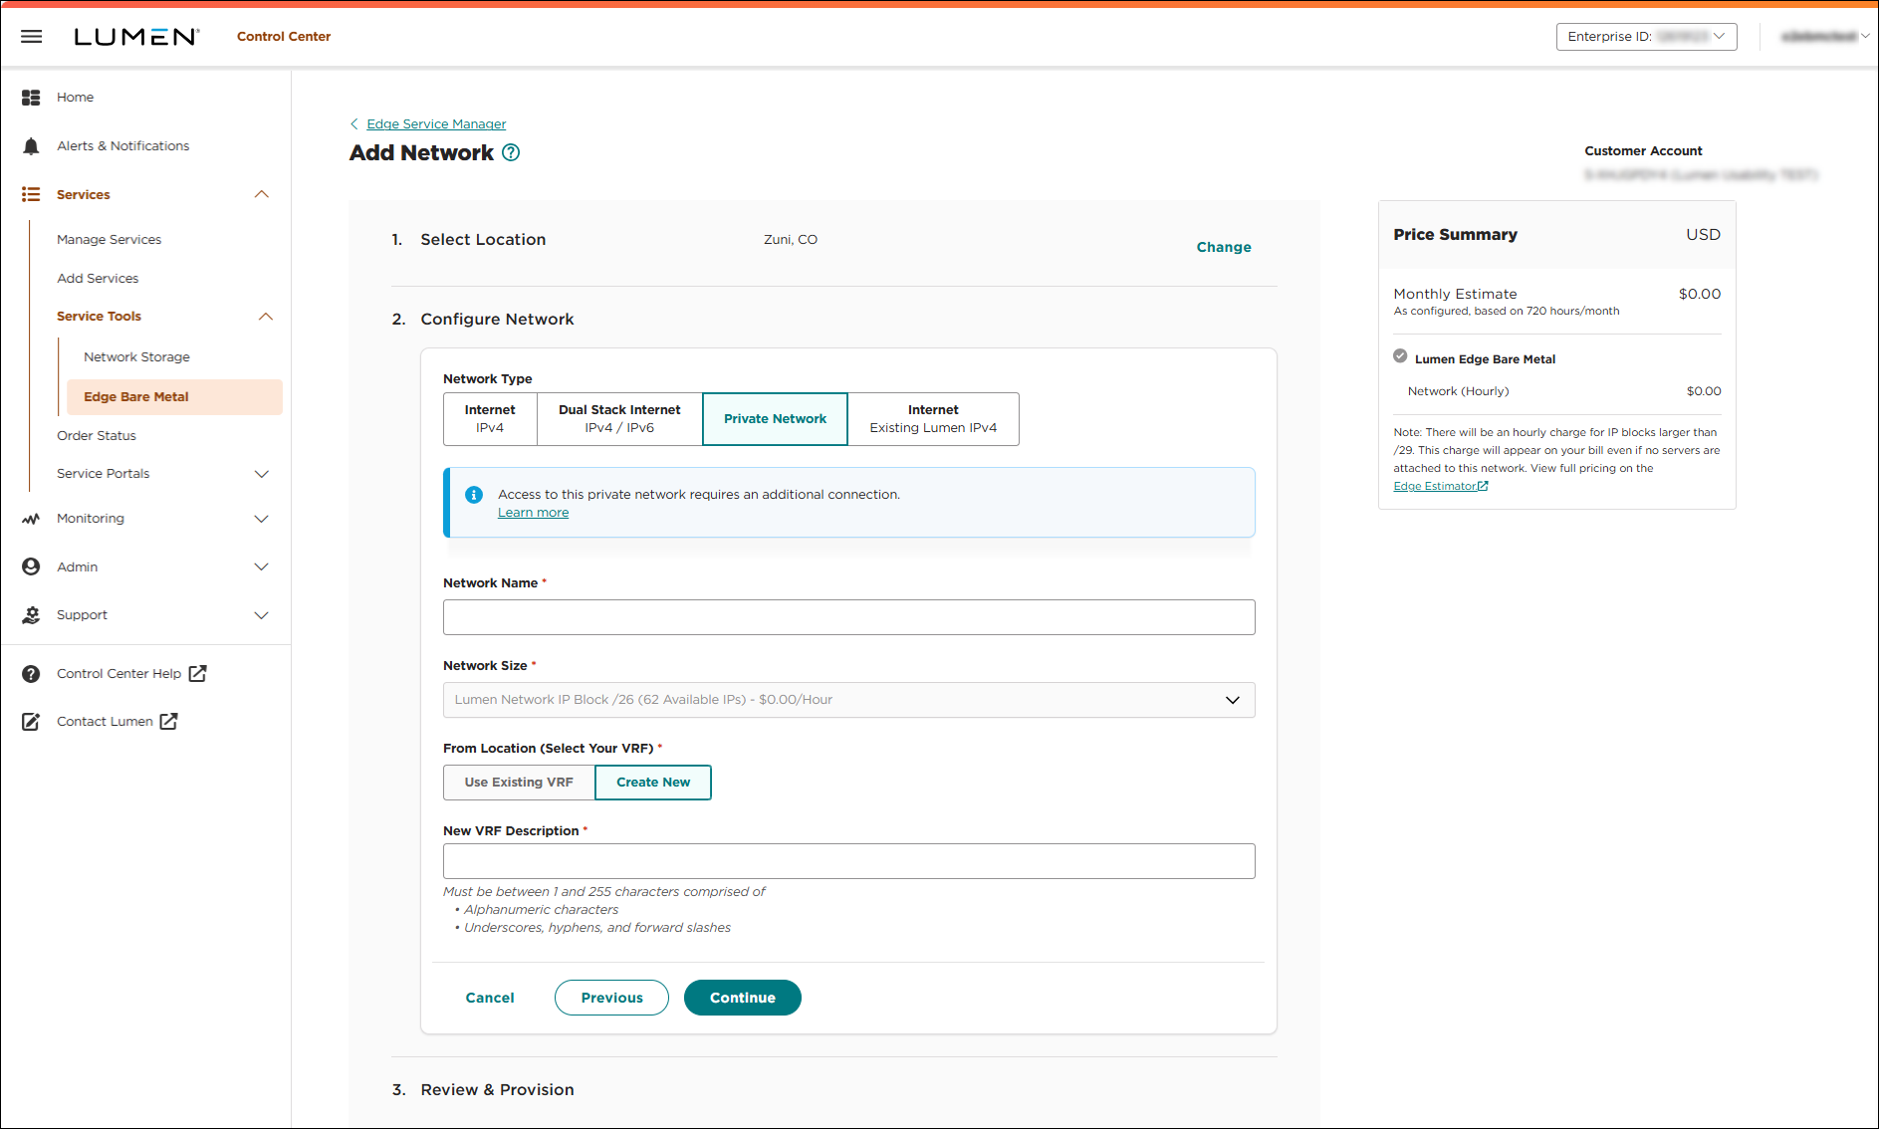This screenshot has width=1879, height=1129.
Task: Open the Support gear icon
Action: coord(31,615)
